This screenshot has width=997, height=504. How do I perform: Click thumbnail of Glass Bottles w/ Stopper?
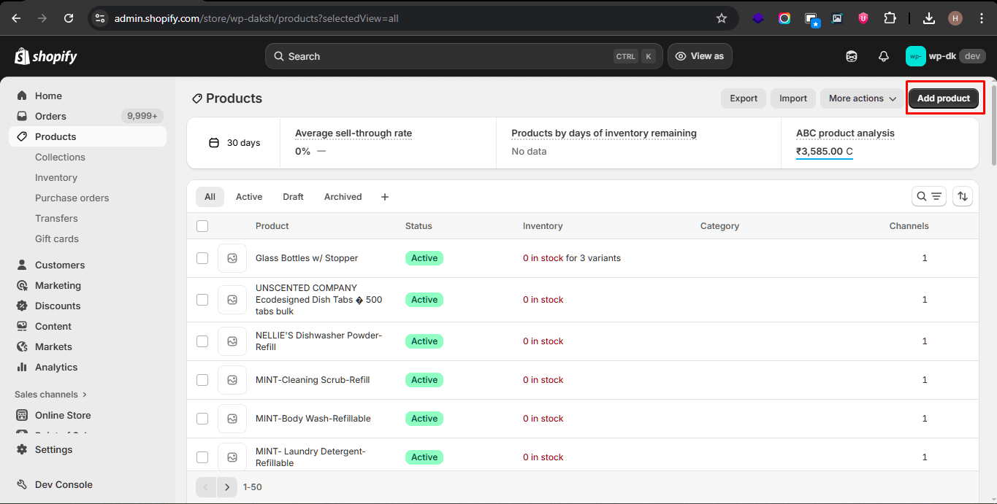pos(232,258)
